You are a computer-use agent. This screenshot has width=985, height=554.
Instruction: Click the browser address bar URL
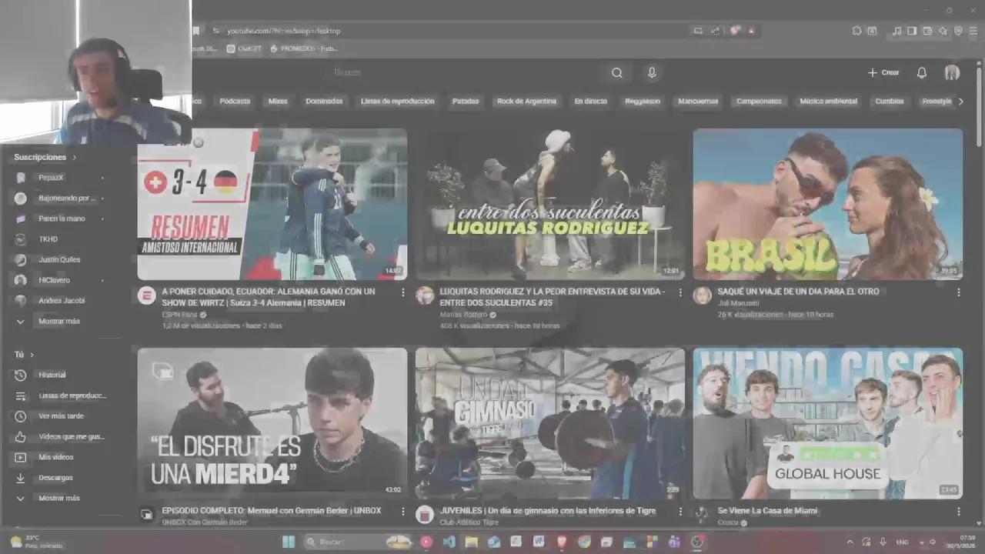tap(284, 31)
